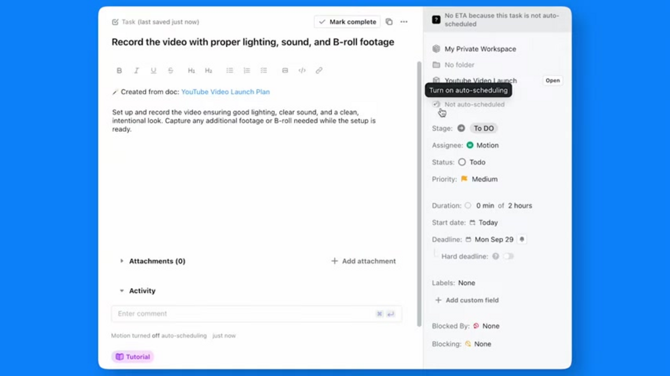Open the Stage dropdown showing To DO
This screenshot has width=670, height=376.
pyautogui.click(x=484, y=128)
